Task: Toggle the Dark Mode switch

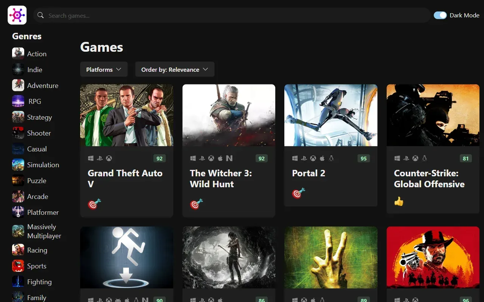Action: [x=440, y=15]
